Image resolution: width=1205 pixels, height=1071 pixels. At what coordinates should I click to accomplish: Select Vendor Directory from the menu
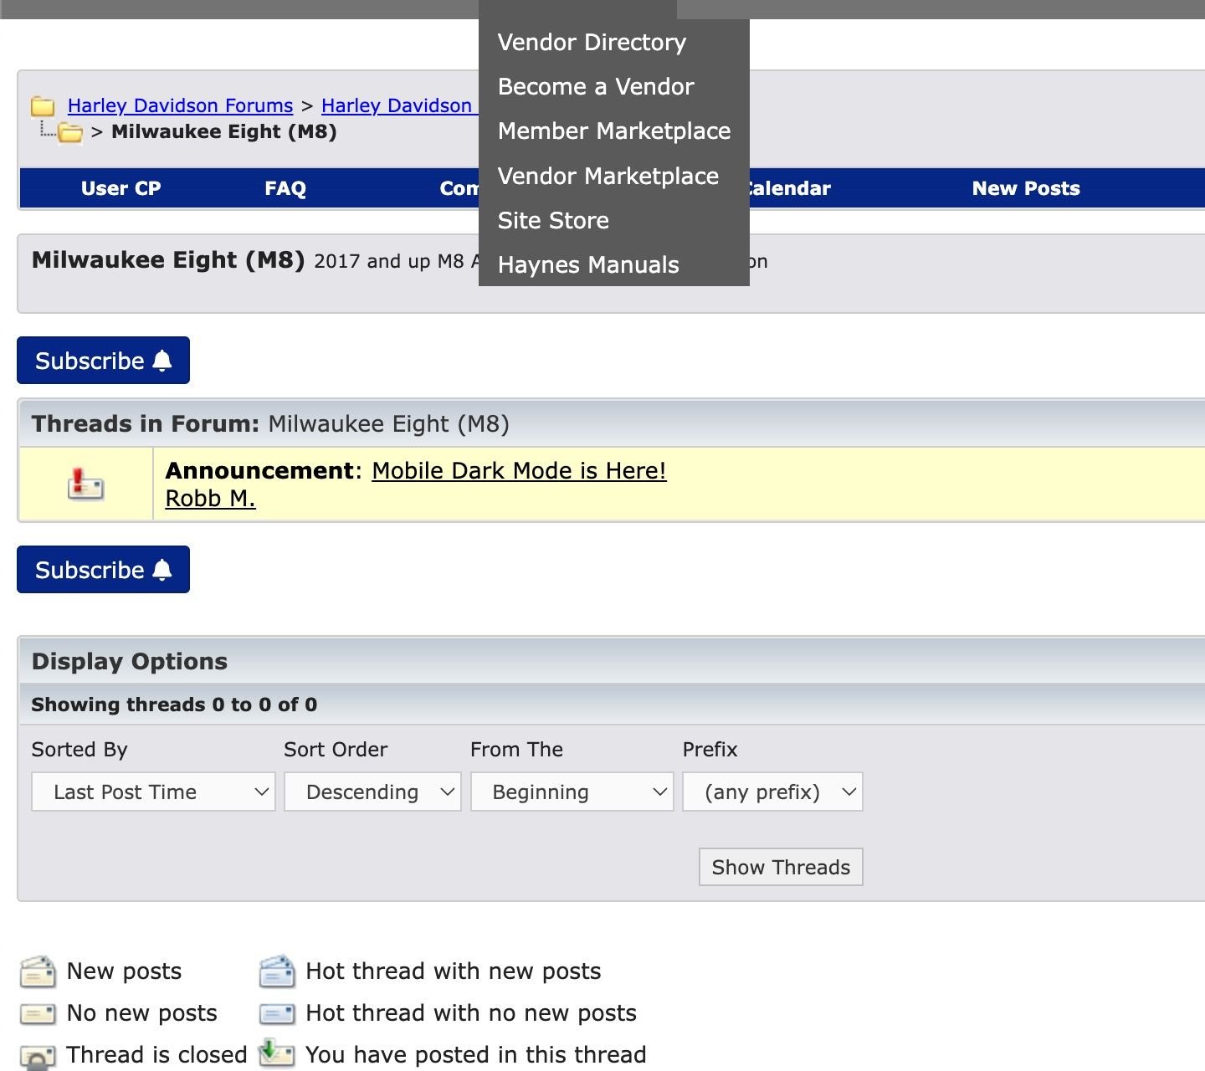click(592, 43)
